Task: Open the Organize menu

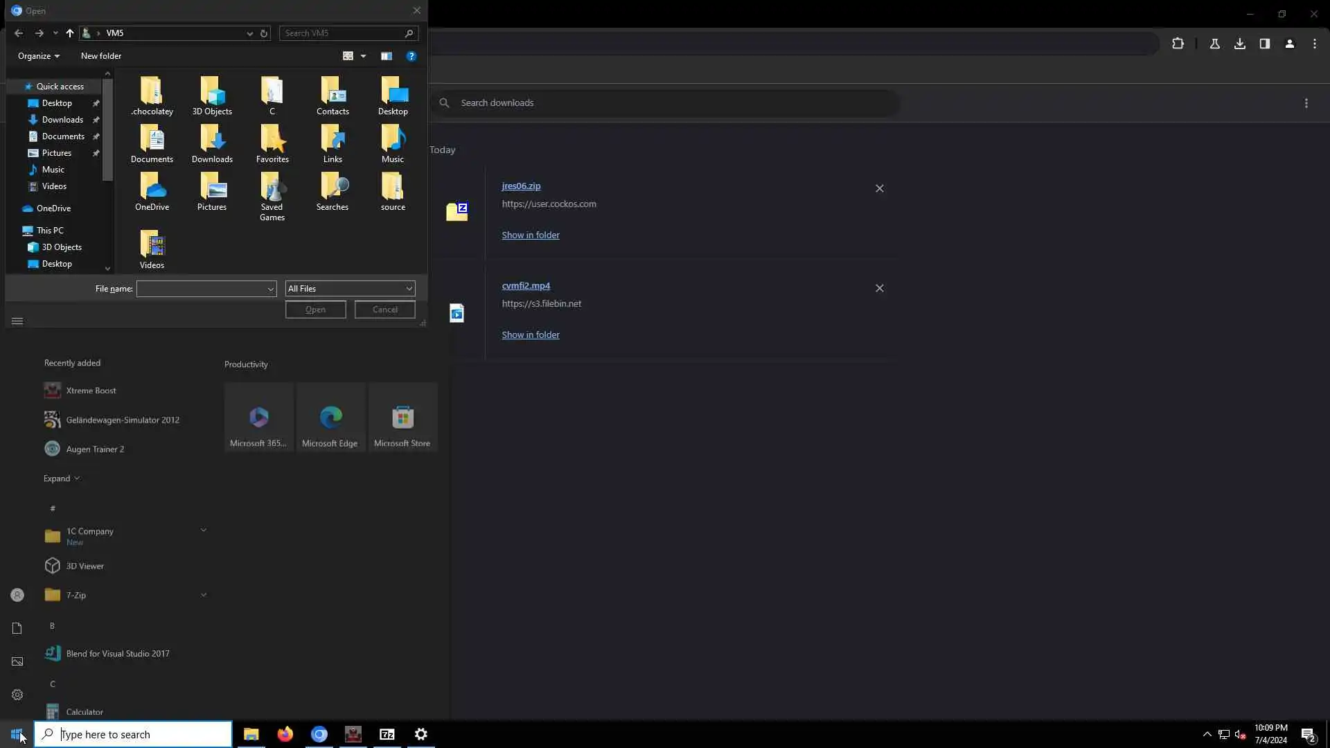Action: 38,56
